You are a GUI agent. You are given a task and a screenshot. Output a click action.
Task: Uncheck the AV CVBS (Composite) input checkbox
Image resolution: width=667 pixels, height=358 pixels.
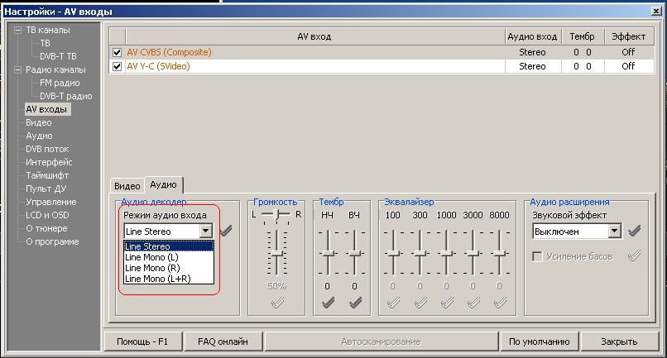pyautogui.click(x=118, y=52)
